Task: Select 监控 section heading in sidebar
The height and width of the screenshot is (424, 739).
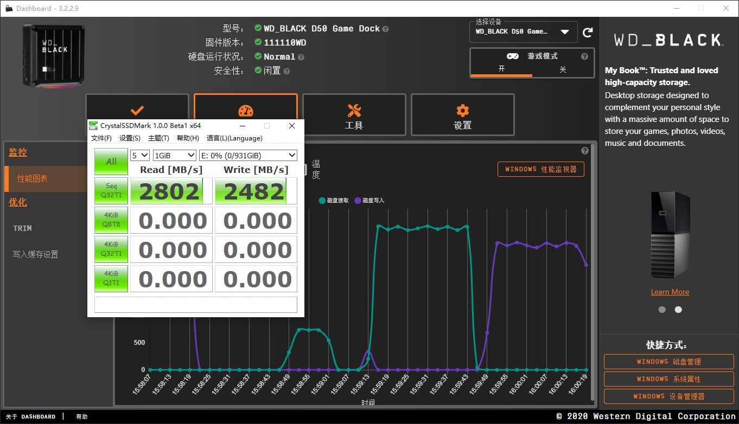Action: coord(18,153)
